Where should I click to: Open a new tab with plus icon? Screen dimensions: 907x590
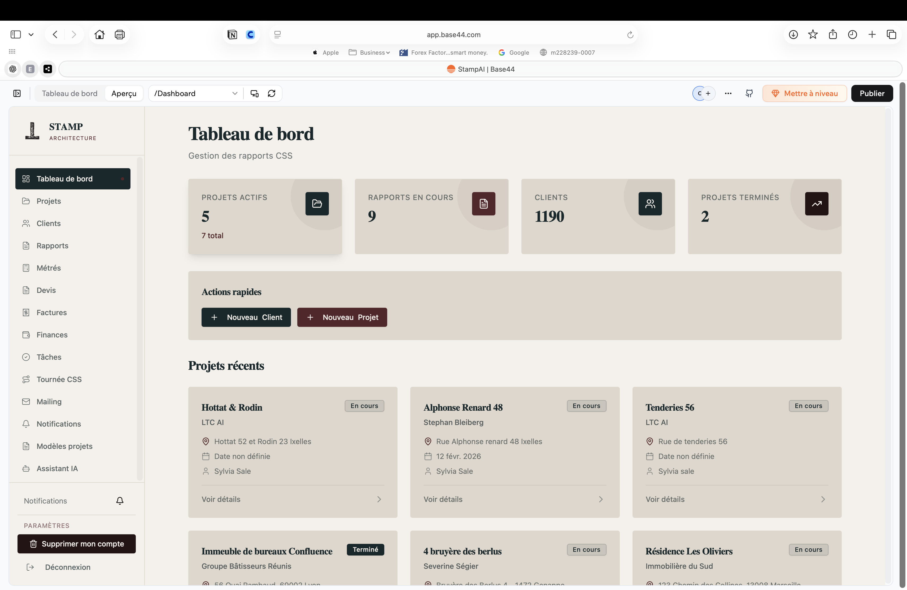pos(872,35)
